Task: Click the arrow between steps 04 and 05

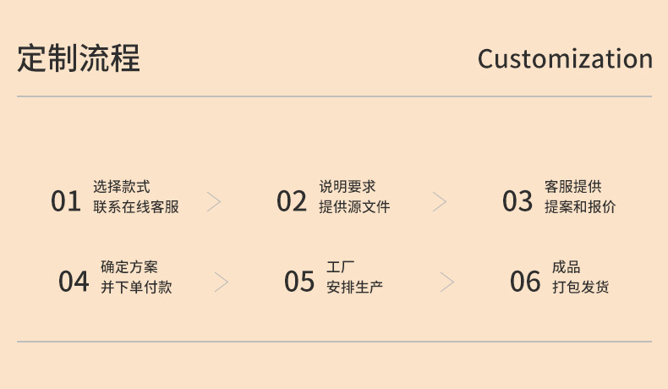Action: (x=222, y=282)
